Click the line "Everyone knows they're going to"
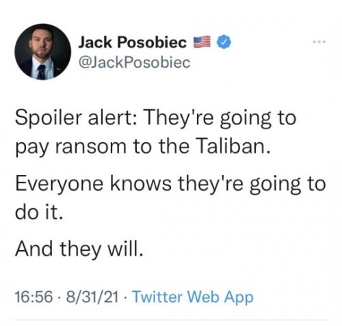 pyautogui.click(x=170, y=184)
